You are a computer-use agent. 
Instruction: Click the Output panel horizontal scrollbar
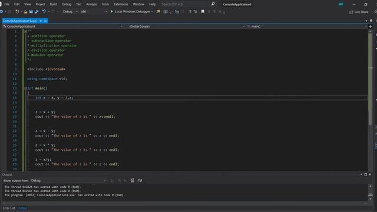(x=184, y=203)
